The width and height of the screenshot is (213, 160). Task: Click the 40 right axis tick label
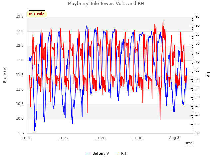pos(197,115)
